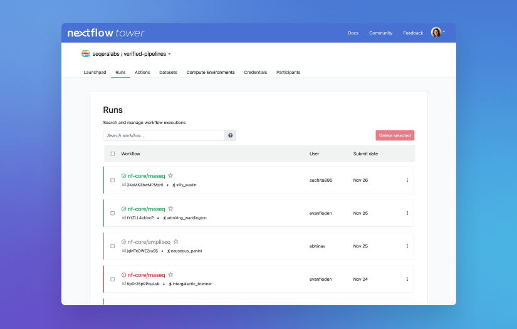Open the Compute Environments tab
The image size is (517, 329).
pyautogui.click(x=211, y=72)
